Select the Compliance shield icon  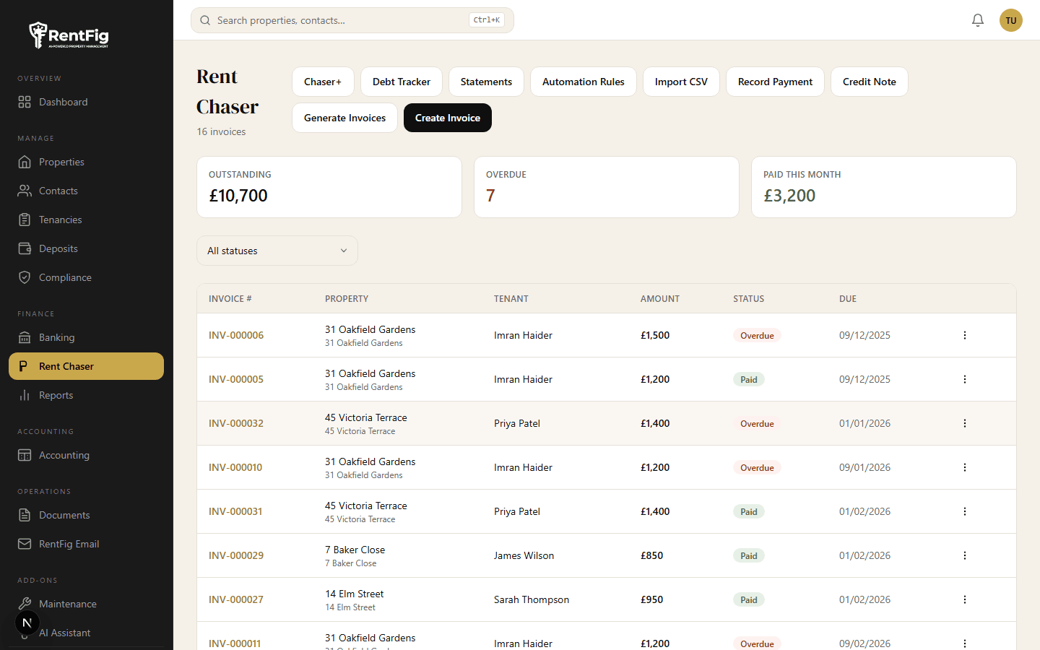pyautogui.click(x=25, y=277)
